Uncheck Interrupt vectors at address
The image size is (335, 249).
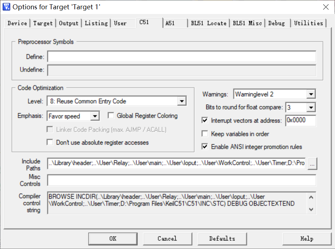pos(205,120)
